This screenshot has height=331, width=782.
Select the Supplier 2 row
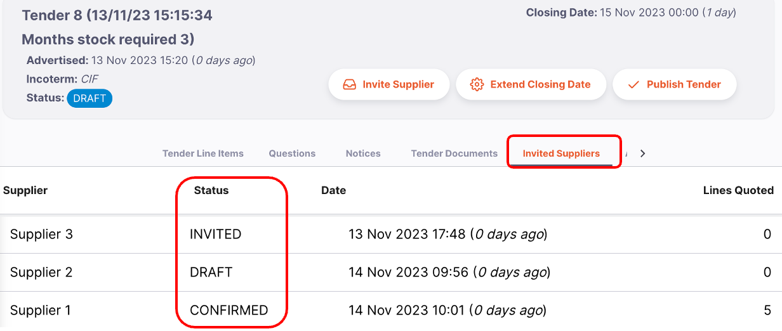click(391, 273)
